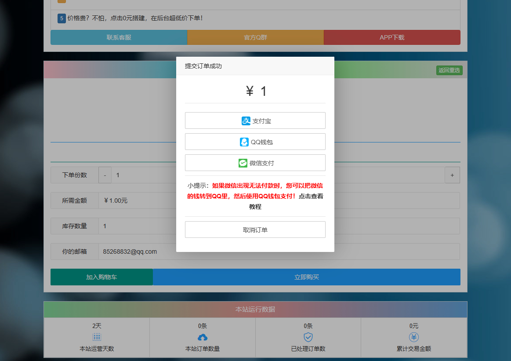
Task: Click the shield icon for 已处理订单数
Action: [x=308, y=337]
